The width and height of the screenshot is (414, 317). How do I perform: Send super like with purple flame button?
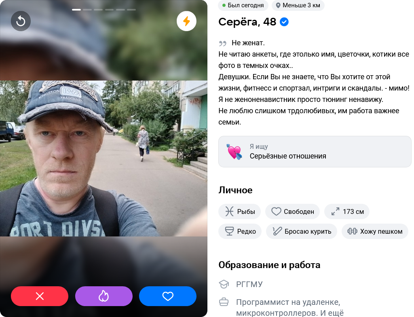click(x=104, y=296)
